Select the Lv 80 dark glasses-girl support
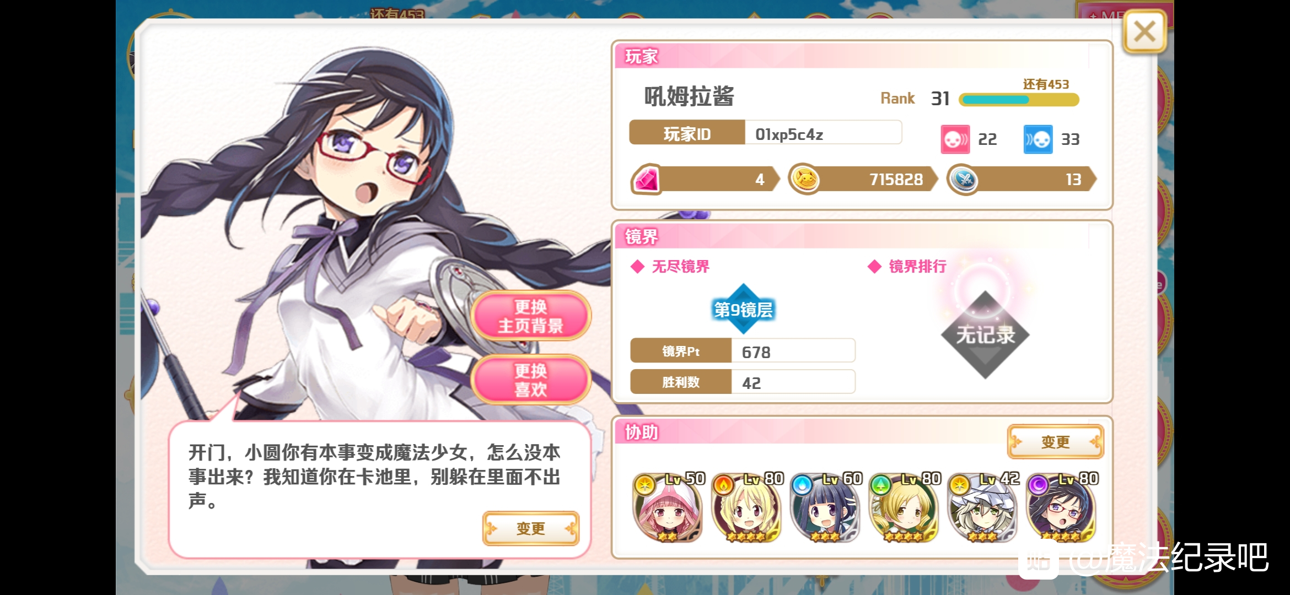Image resolution: width=1290 pixels, height=595 pixels. [1062, 507]
